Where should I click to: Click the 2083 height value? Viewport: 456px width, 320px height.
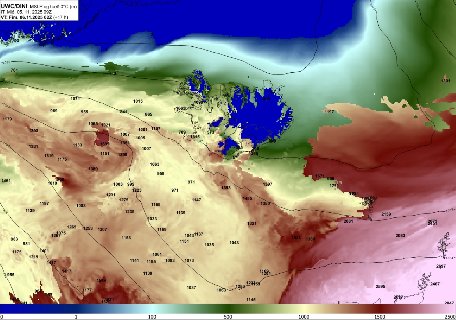(400, 236)
